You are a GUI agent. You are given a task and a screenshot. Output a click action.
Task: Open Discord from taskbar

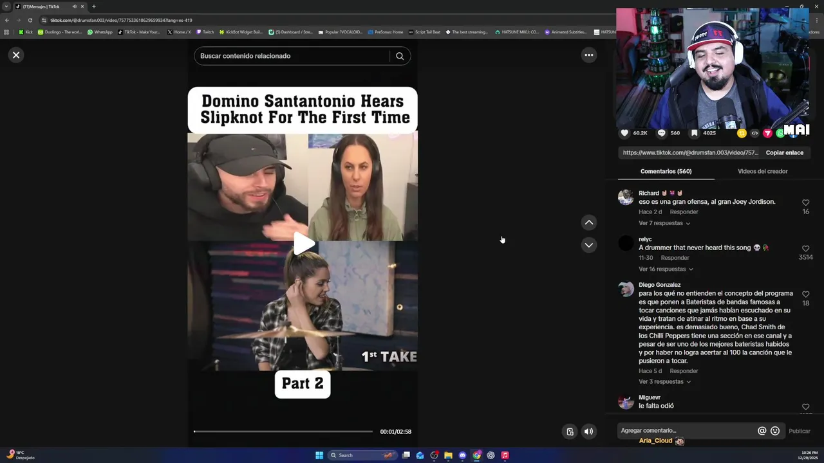(x=462, y=455)
